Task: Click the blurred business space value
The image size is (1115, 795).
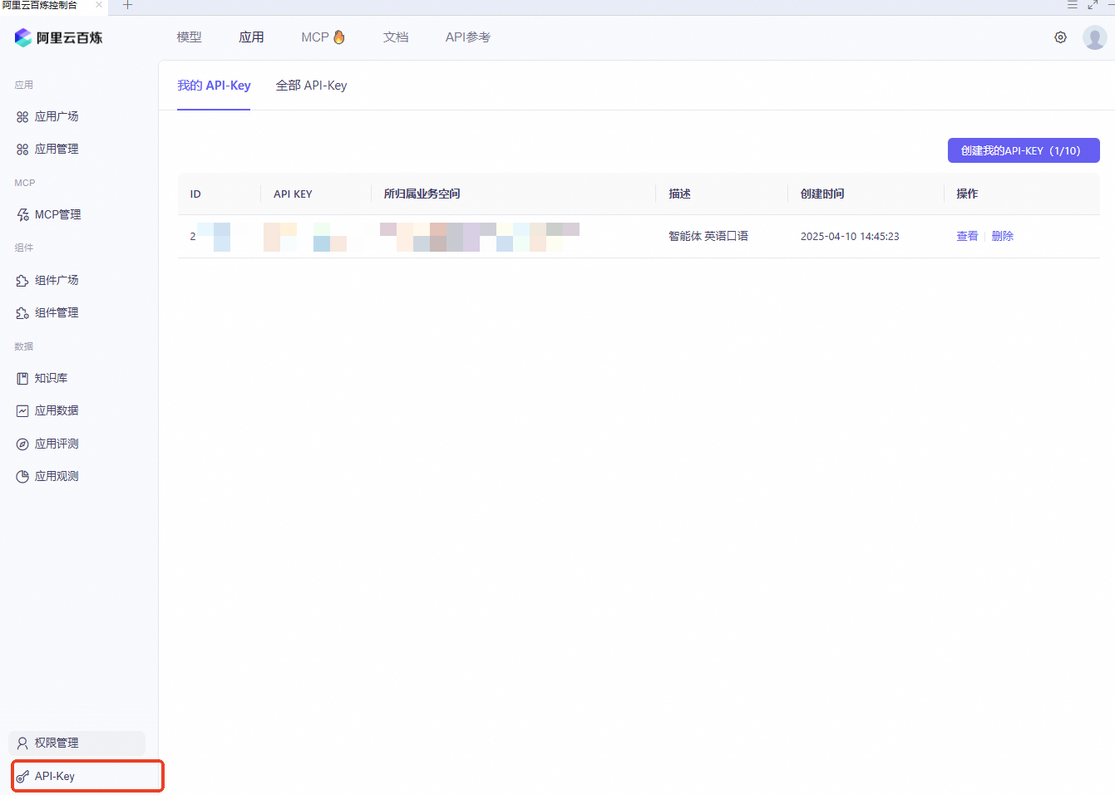Action: tap(480, 237)
